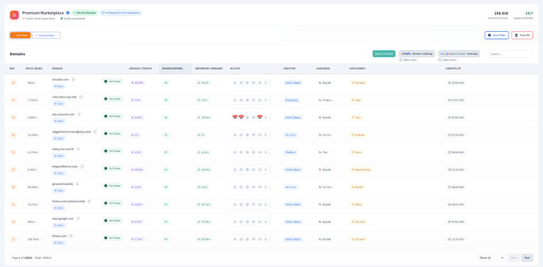Viewport: 543px width, 267px height.
Task: Open Stats for view.inews.qq.com
Action: (58, 104)
